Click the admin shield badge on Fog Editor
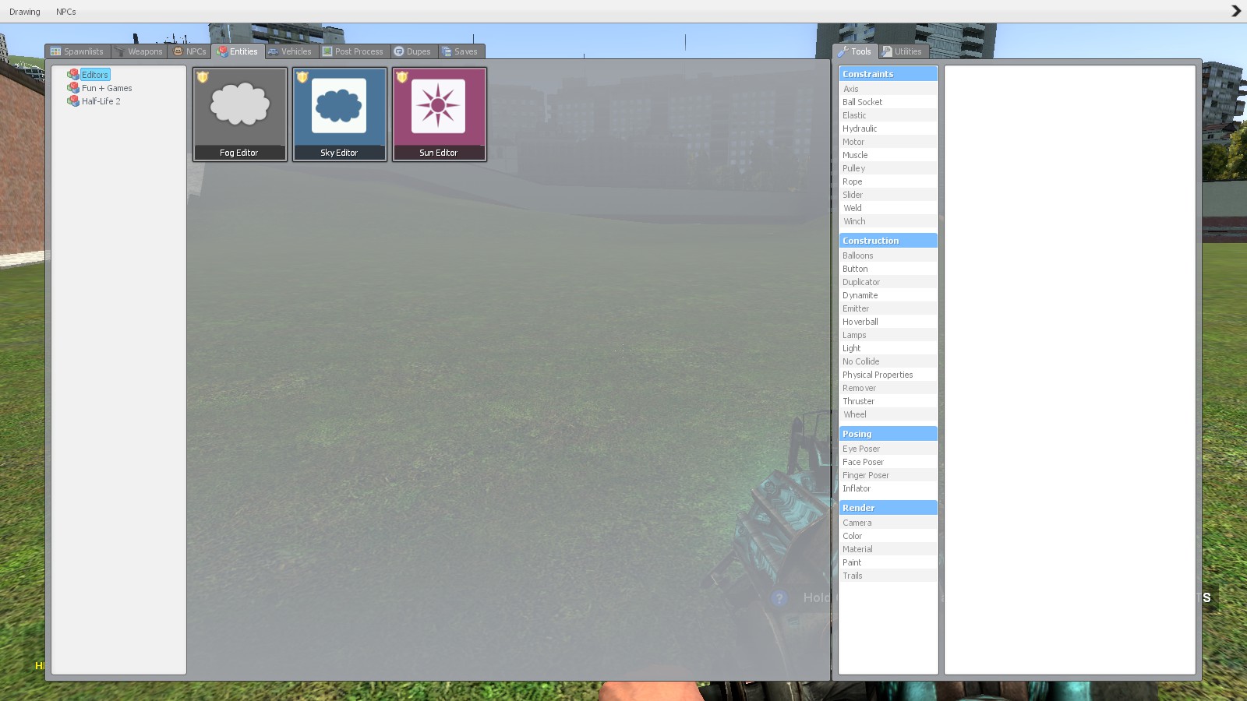This screenshot has width=1247, height=701. click(203, 77)
